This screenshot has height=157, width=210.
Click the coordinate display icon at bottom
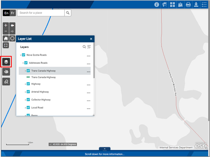pyautogui.click(x=50, y=144)
